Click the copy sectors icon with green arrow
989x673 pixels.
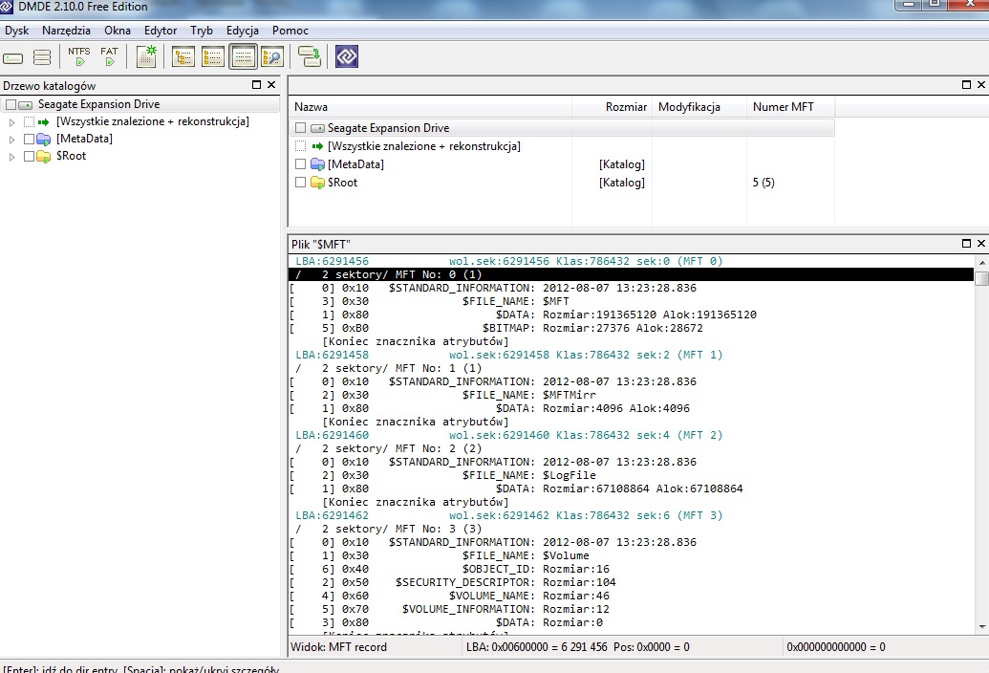tap(309, 56)
